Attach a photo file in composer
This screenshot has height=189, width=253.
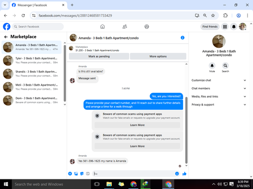click(76, 173)
